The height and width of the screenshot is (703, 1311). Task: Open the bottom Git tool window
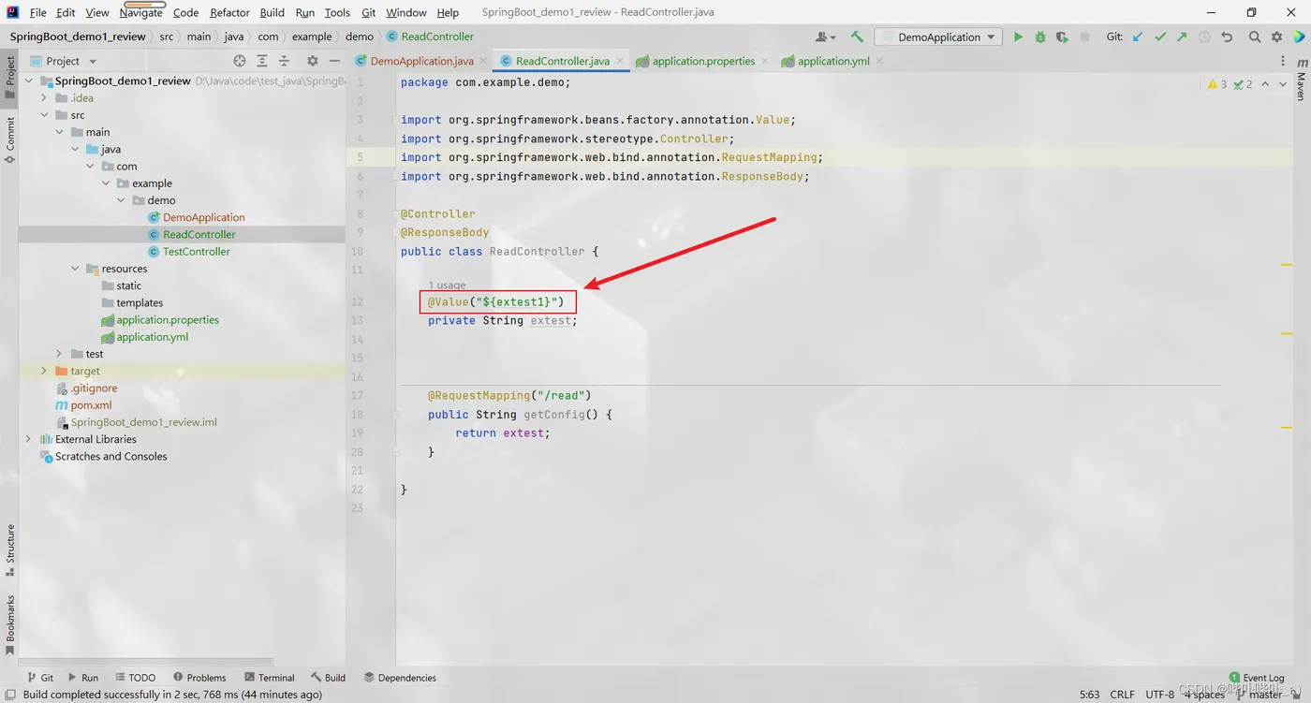40,678
